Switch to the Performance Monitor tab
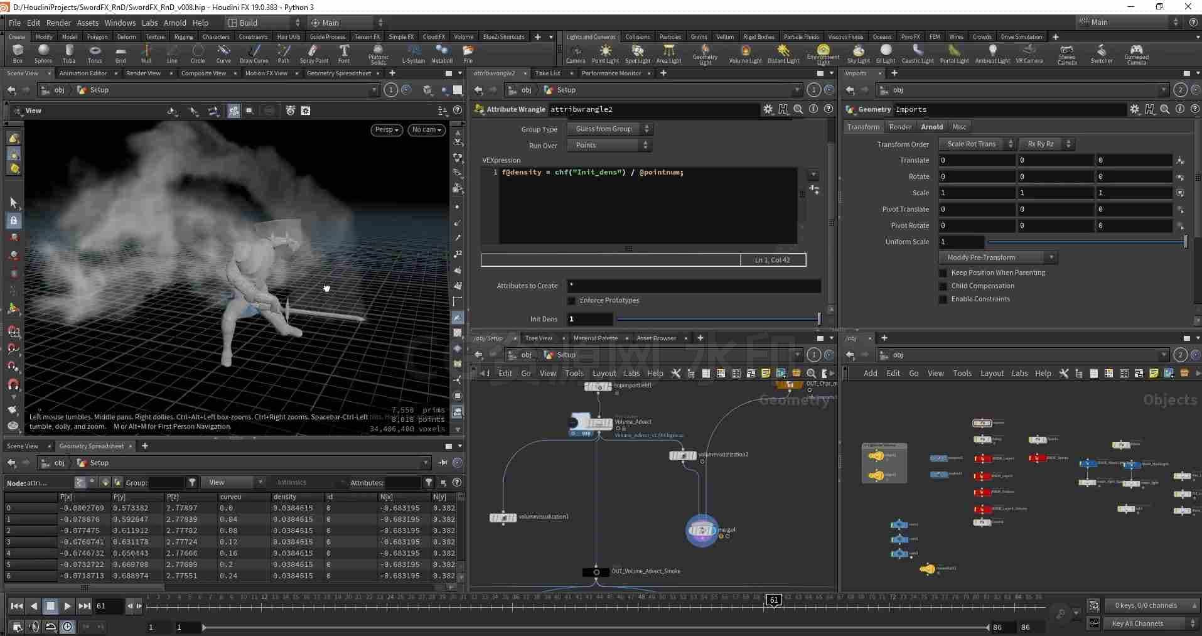 (x=611, y=73)
